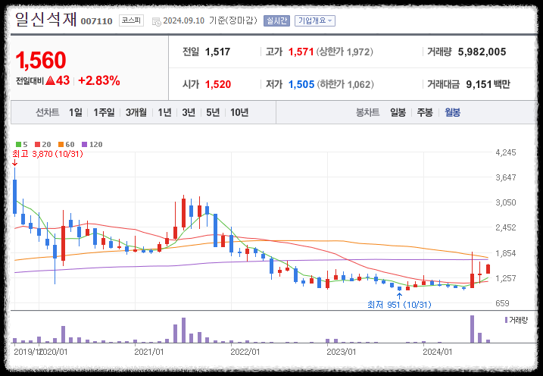Screen dimensions: 543x376
Task: Click the red 20 moving average legend
Action: 42,145
